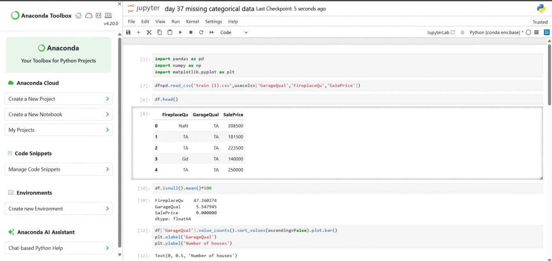Viewport: 552px width, 261px height.
Task: Click the gray debugger bug icon
Action: pos(462,32)
